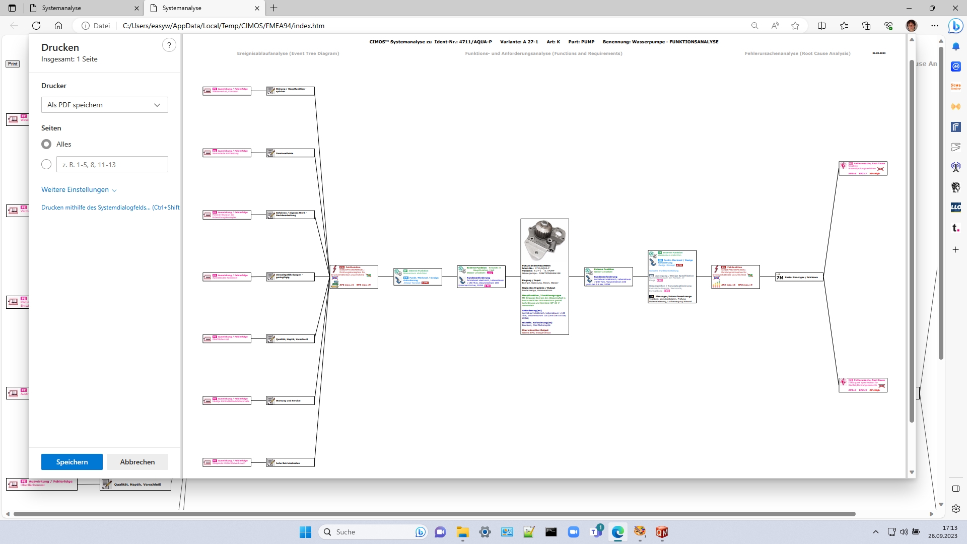The width and height of the screenshot is (967, 544).
Task: Open the Als PDF speichern printer dropdown
Action: tap(104, 105)
